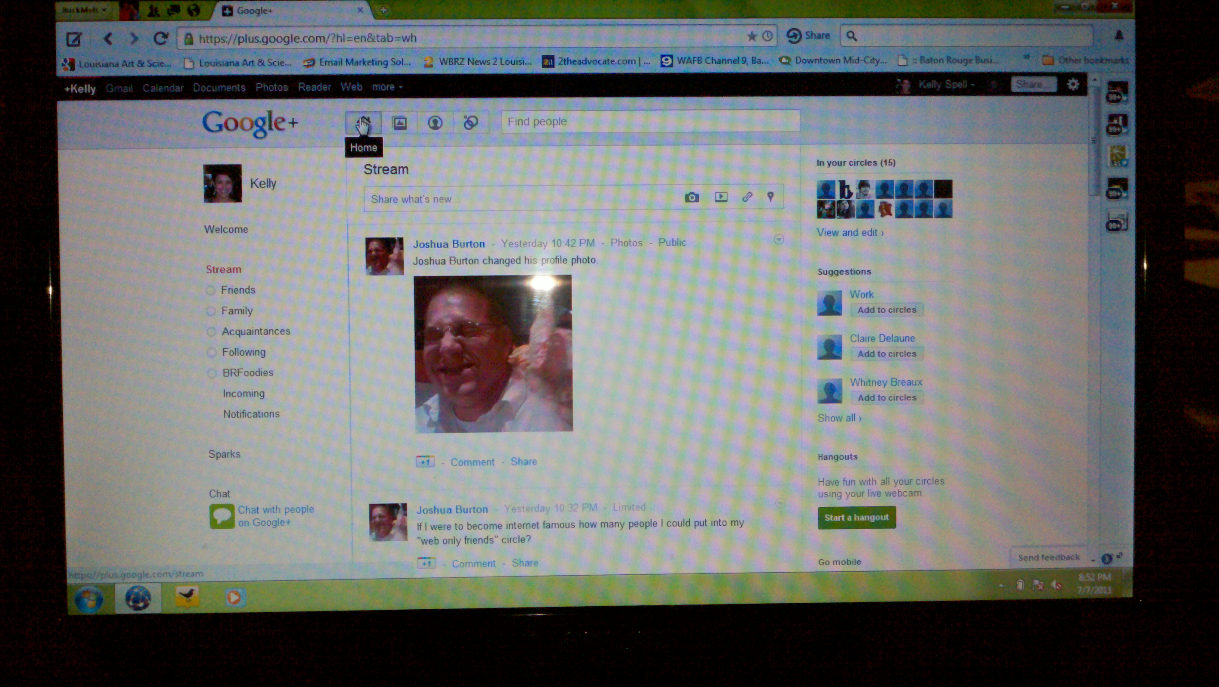Click the Photos icon in Google+ header
The width and height of the screenshot is (1219, 687).
[x=400, y=123]
